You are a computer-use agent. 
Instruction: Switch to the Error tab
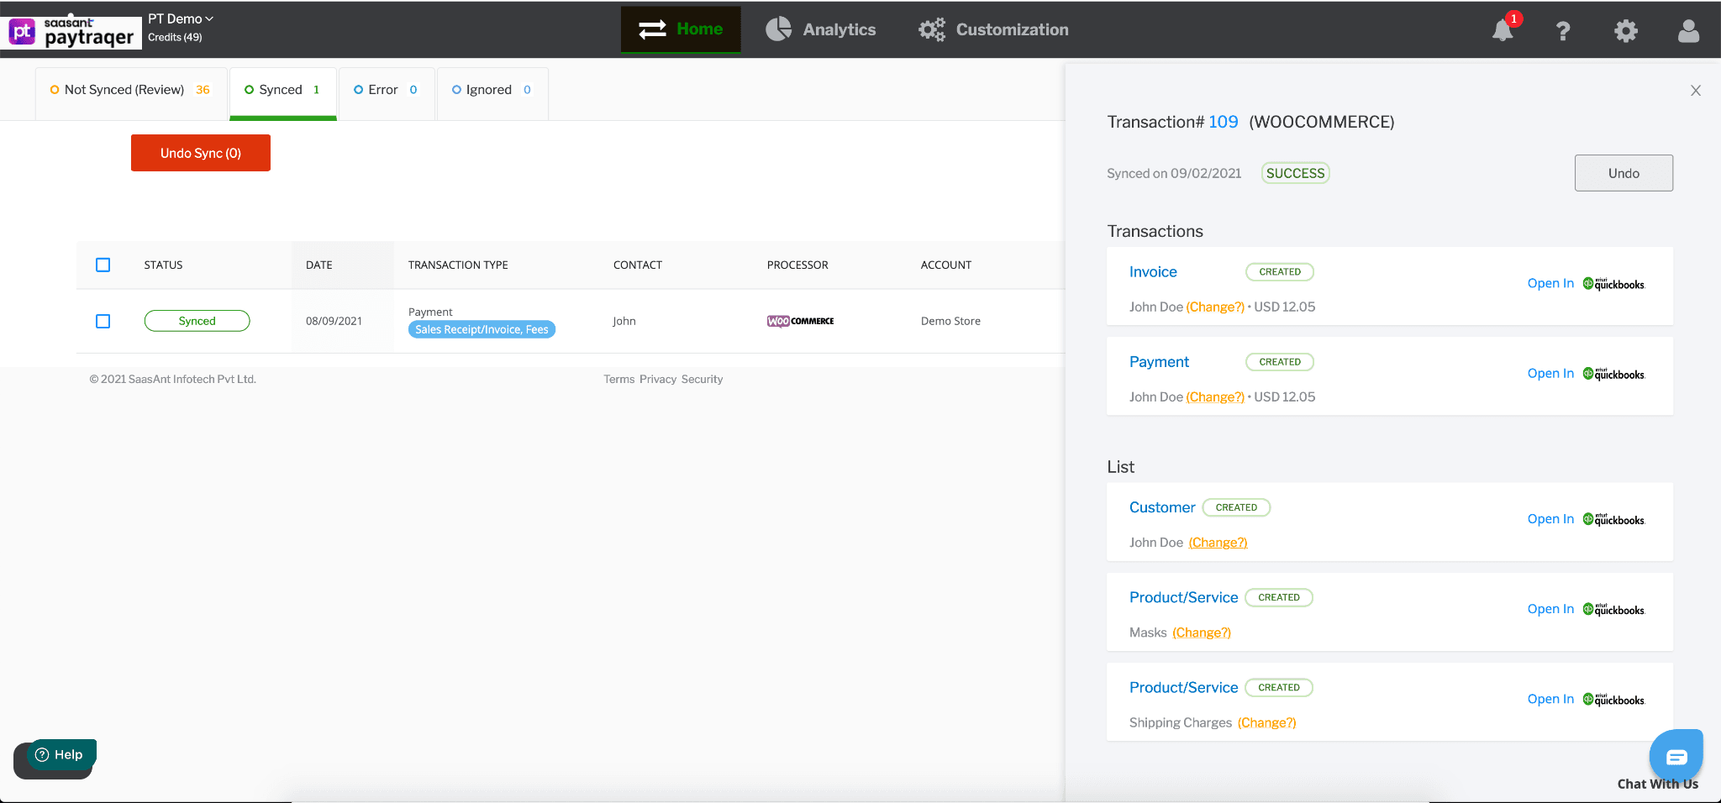click(387, 90)
